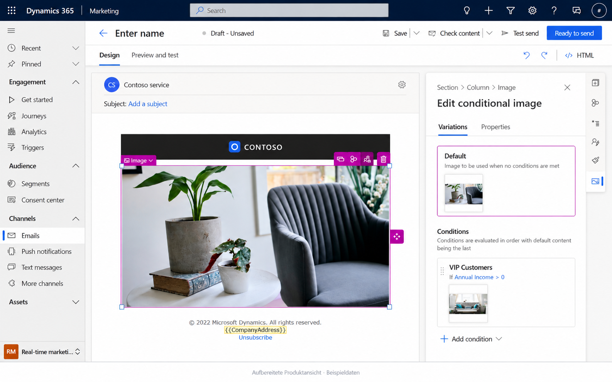Click the question mark help icon
Image resolution: width=612 pixels, height=382 pixels.
point(554,10)
